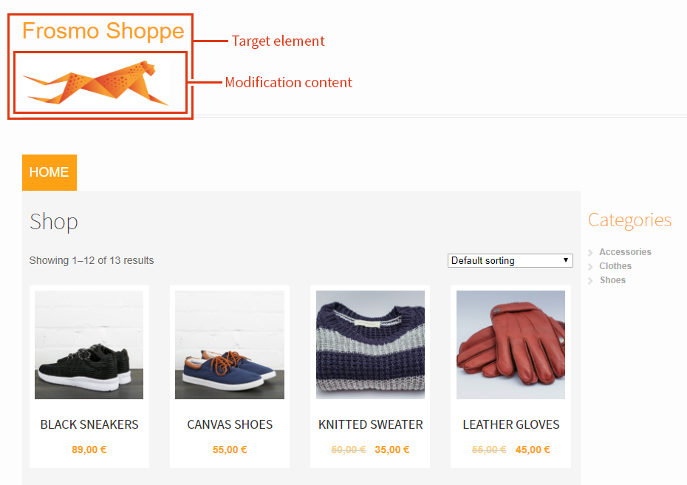This screenshot has width=687, height=485.
Task: Expand the Accessories category
Action: tap(626, 251)
